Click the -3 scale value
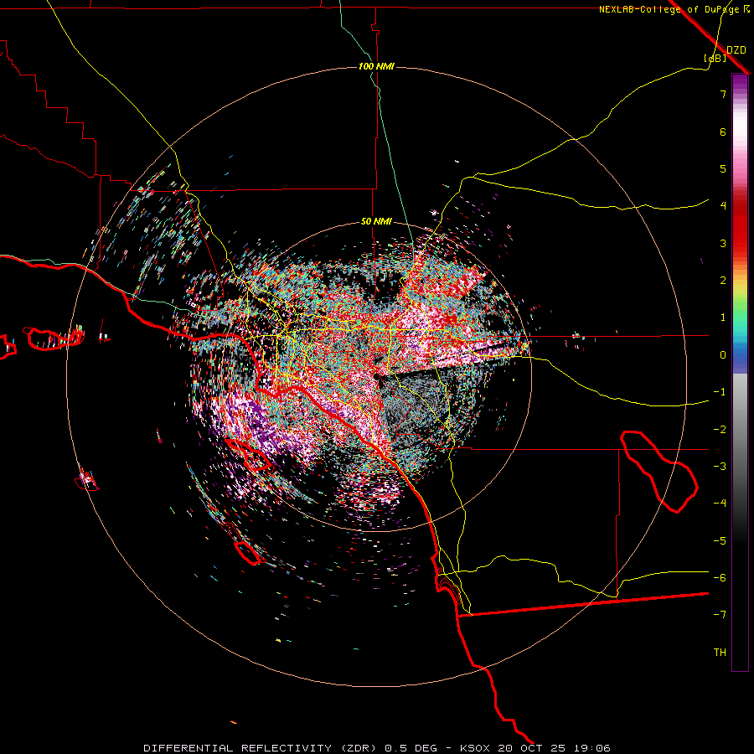 tap(720, 467)
